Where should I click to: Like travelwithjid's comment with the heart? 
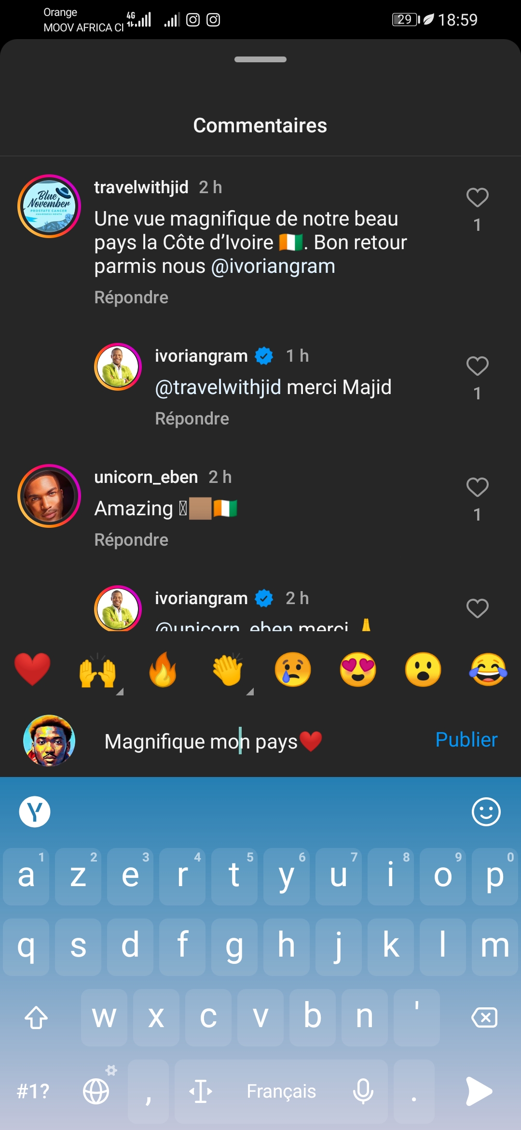(x=477, y=198)
